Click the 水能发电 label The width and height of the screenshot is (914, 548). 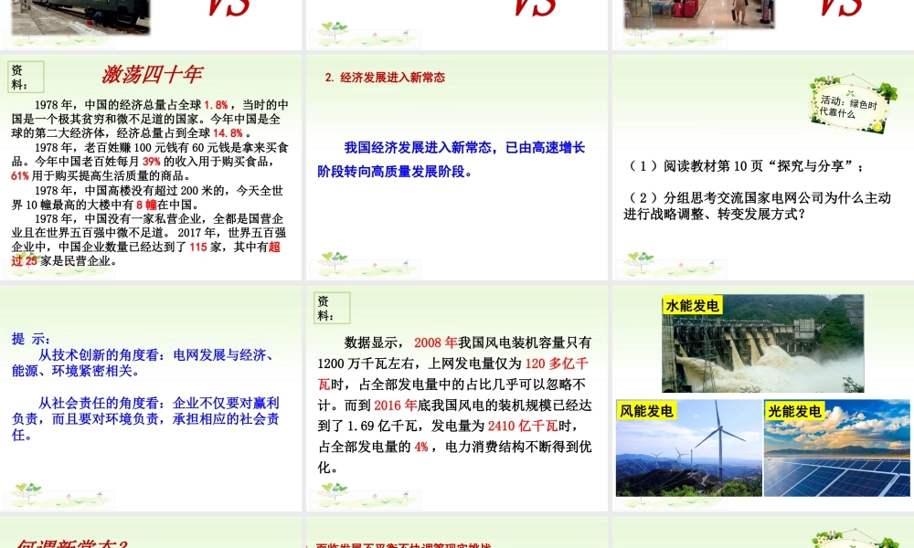(x=693, y=305)
